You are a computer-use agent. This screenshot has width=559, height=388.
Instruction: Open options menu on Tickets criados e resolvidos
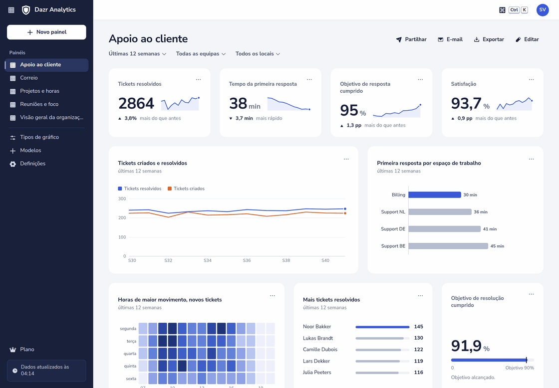pyautogui.click(x=346, y=159)
